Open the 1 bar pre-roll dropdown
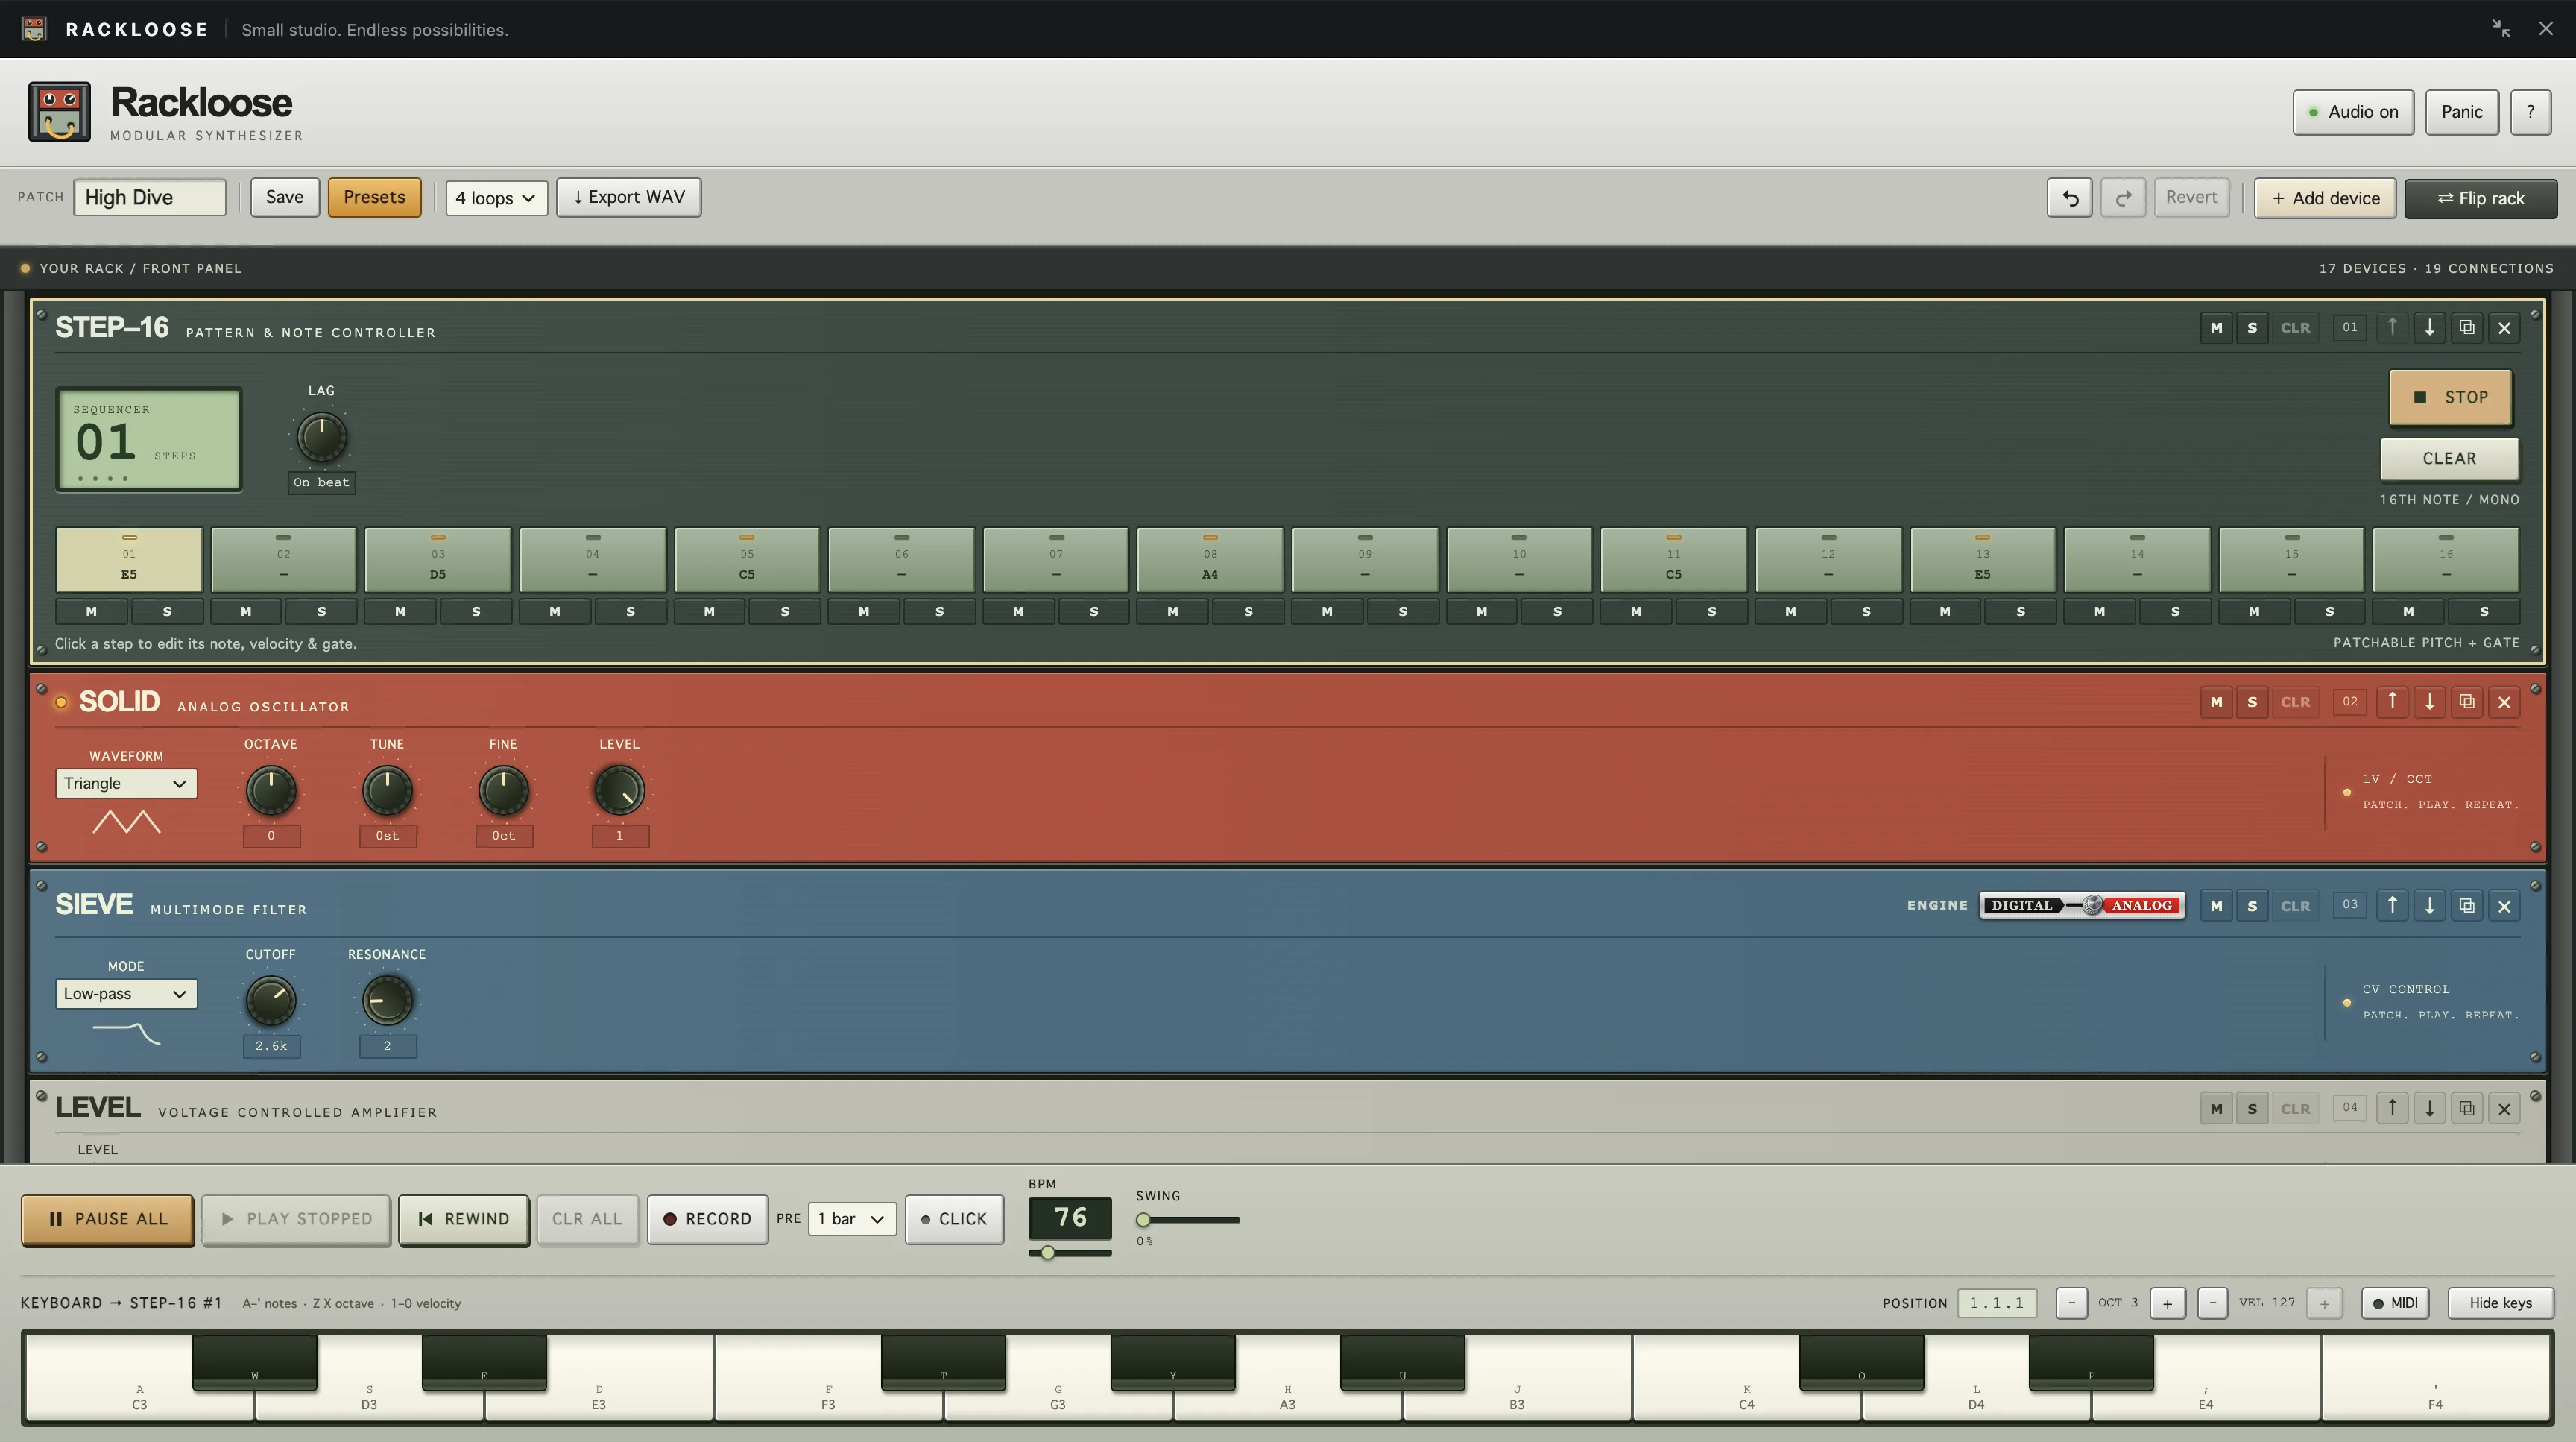This screenshot has width=2576, height=1442. (x=852, y=1219)
